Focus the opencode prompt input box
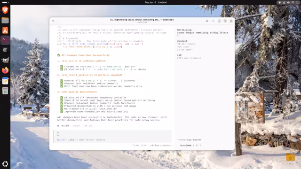This screenshot has width=301, height=169. pyautogui.click(x=113, y=134)
